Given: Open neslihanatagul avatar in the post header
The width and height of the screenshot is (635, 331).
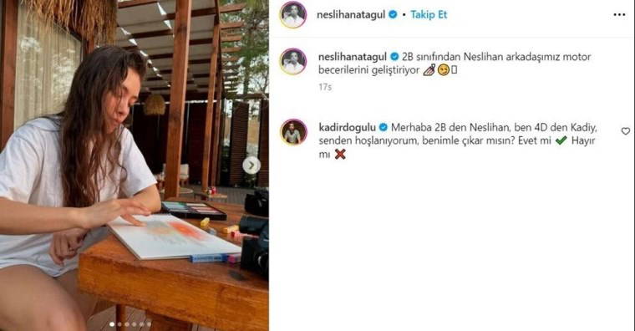Looking at the screenshot, I should point(293,15).
